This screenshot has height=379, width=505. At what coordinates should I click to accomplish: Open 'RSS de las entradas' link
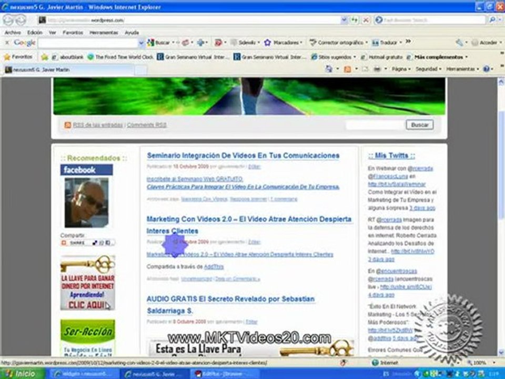pyautogui.click(x=98, y=125)
